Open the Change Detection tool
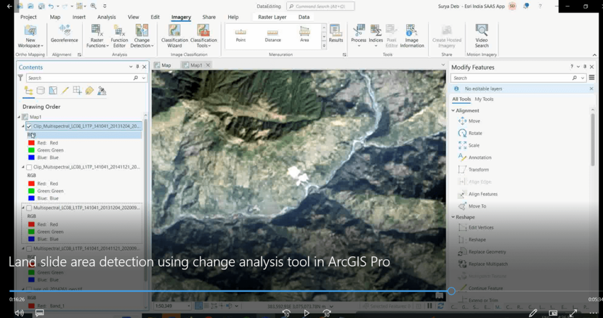 tap(142, 36)
